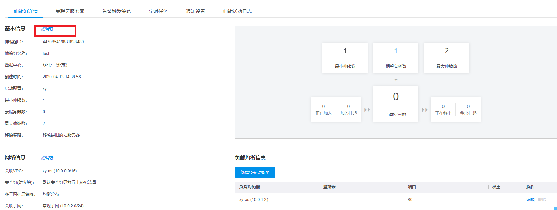Click the 当前实例数 card
Screen dimensions: 557x210
(x=396, y=104)
